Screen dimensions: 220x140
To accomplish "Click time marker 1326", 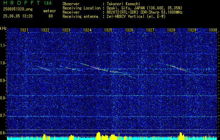I will coord(129,30).
